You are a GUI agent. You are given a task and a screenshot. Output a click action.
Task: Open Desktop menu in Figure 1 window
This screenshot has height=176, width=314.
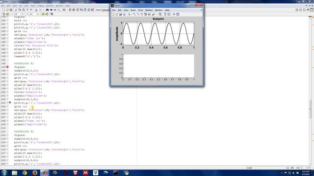(x=149, y=10)
